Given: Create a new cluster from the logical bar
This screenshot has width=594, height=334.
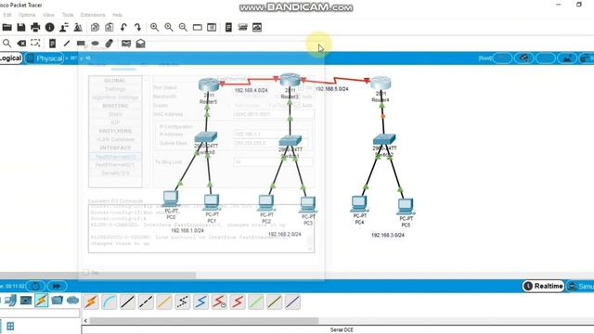Looking at the screenshot, I should tap(524, 58).
